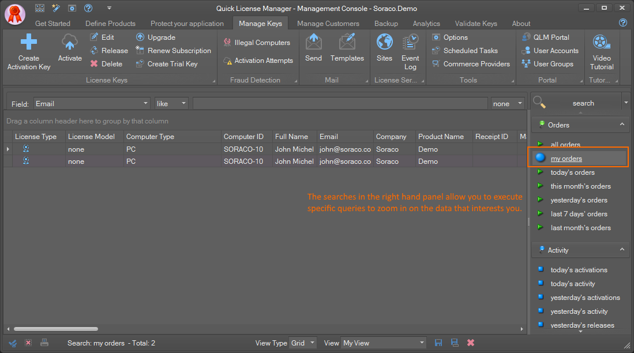Switch to Define Products tab
This screenshot has width=634, height=353.
pos(110,24)
